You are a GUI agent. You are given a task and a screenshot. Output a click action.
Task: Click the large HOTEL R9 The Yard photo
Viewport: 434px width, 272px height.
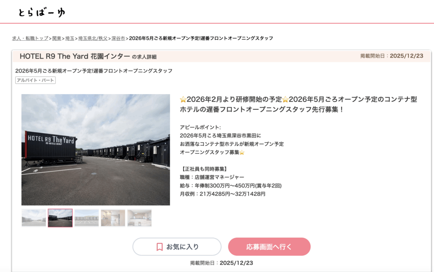pos(96,150)
